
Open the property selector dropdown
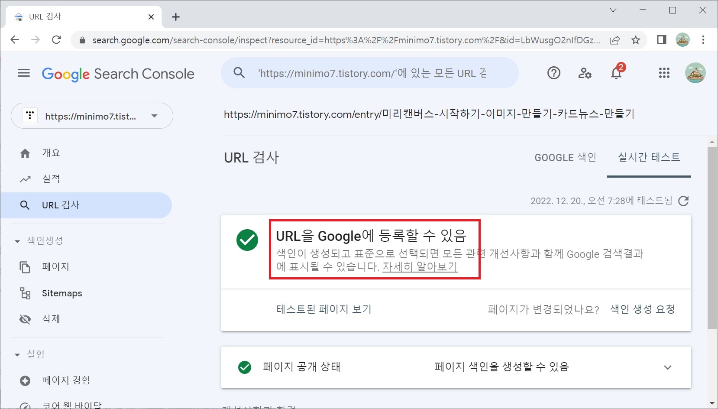(x=92, y=116)
